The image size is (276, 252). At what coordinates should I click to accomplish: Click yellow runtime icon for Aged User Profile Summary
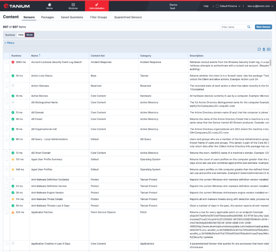[13, 159]
